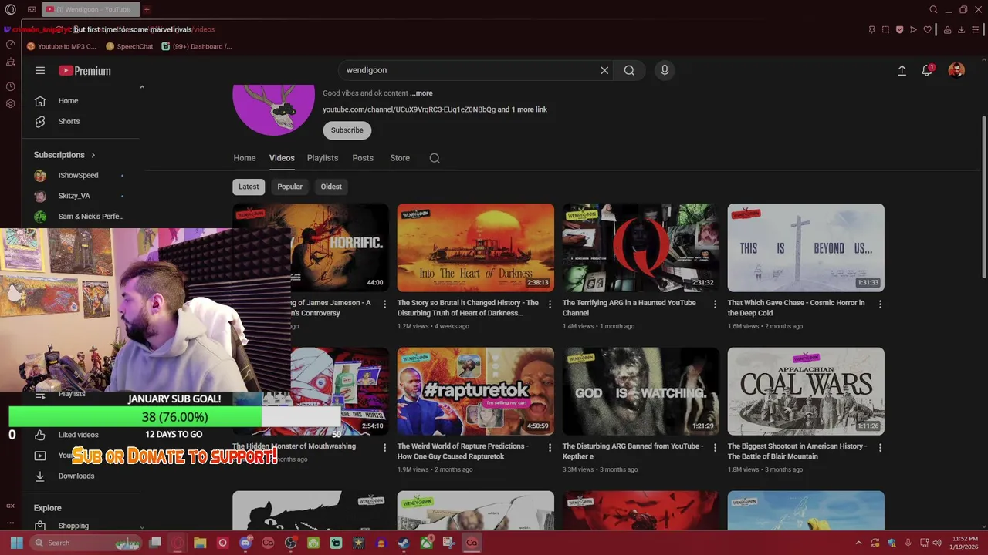Open Opera history clock in sidebar
This screenshot has width=988, height=555.
(x=10, y=86)
